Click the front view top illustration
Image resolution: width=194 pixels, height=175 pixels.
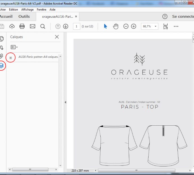[x=114, y=146]
